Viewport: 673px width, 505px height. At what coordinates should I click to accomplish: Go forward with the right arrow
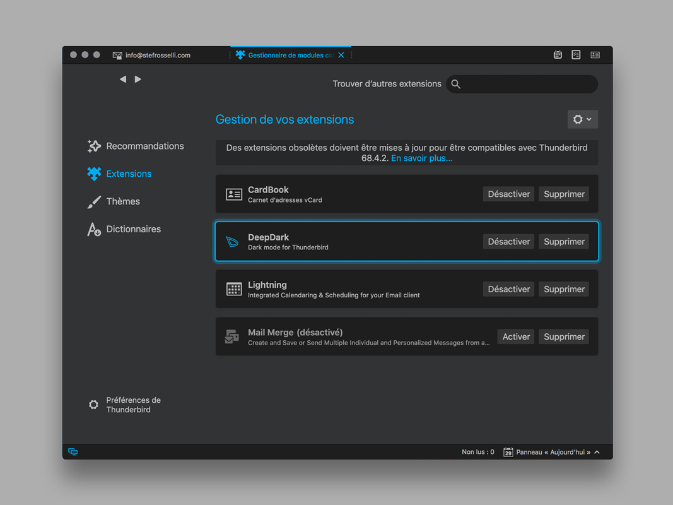click(x=138, y=79)
